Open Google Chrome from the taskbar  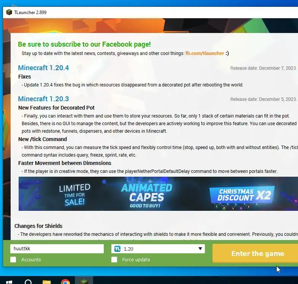click(65, 282)
